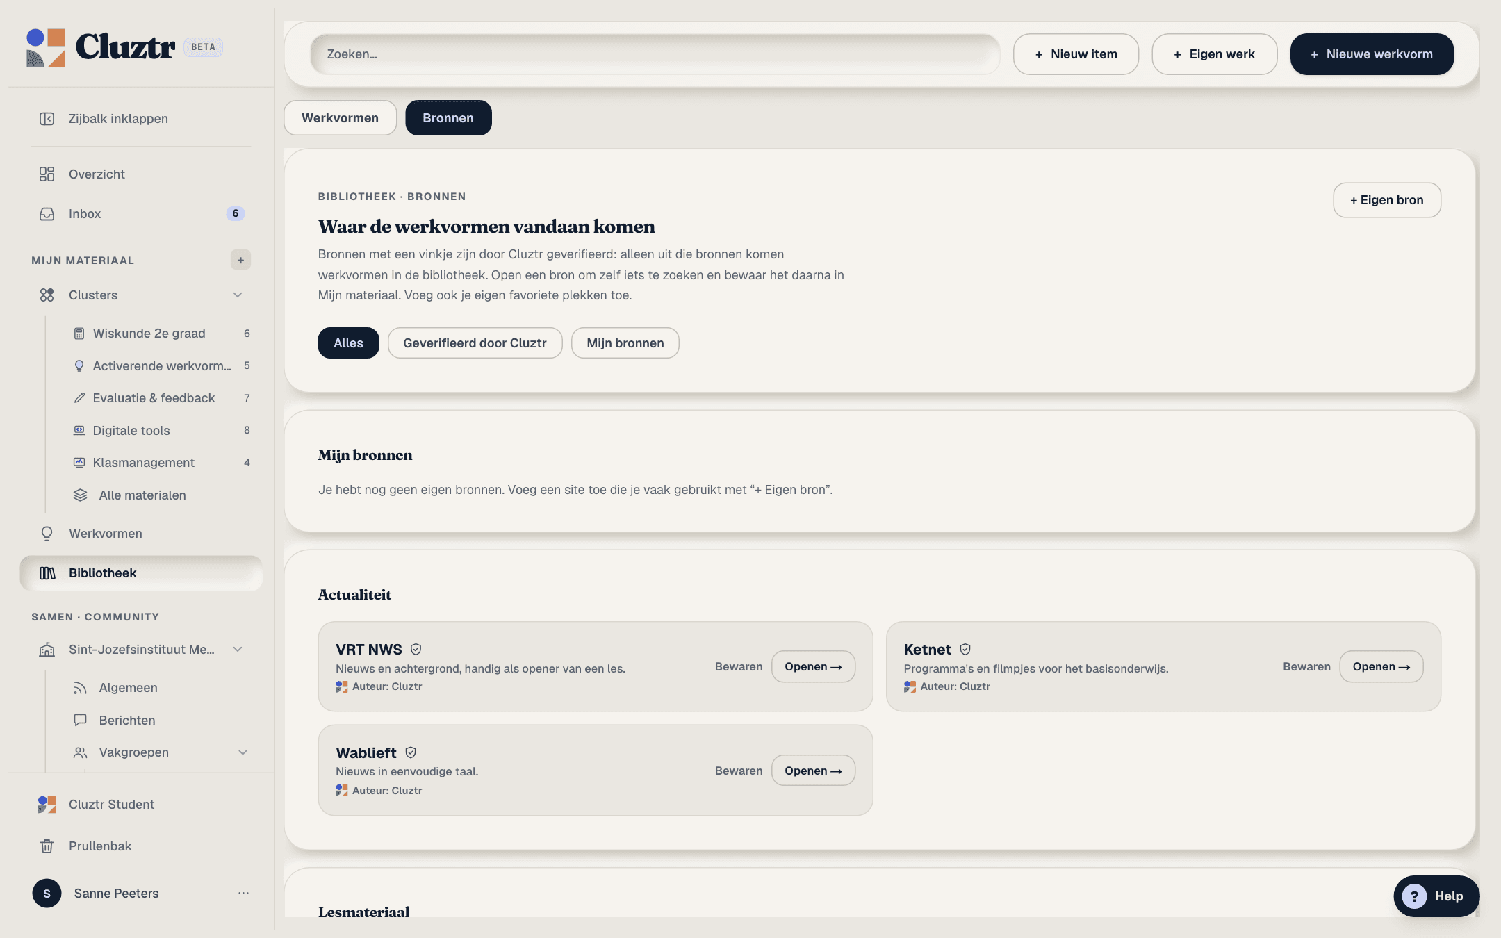Open the three-dot menu beside Sanne Peeters
The width and height of the screenshot is (1501, 938).
point(243,894)
